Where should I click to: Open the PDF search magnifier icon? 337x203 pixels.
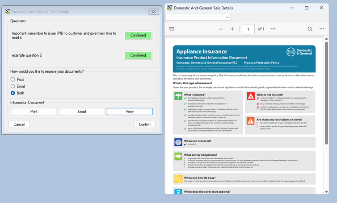(310, 29)
